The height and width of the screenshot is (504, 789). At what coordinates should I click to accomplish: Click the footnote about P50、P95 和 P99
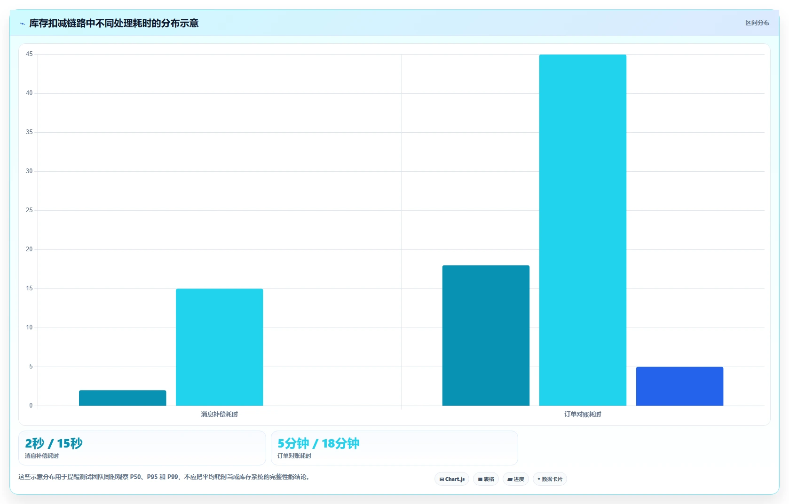(x=165, y=477)
